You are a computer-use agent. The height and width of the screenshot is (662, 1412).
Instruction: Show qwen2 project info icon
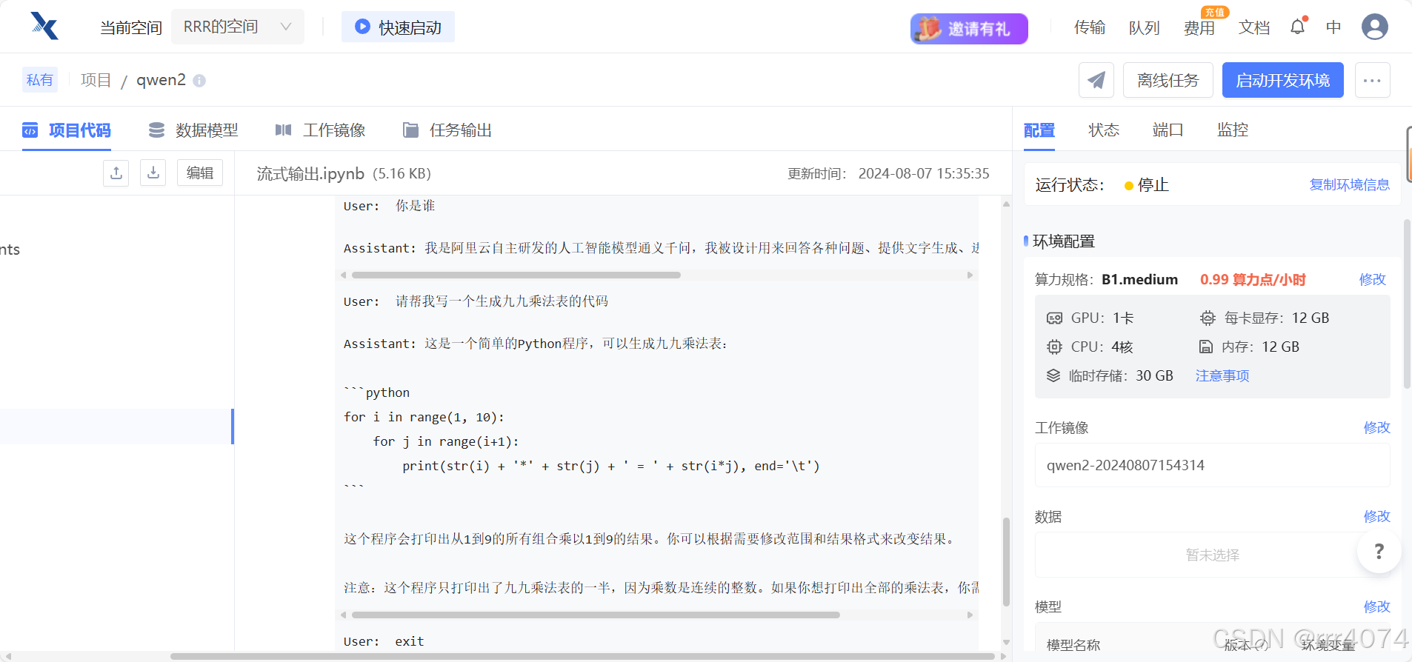point(199,80)
